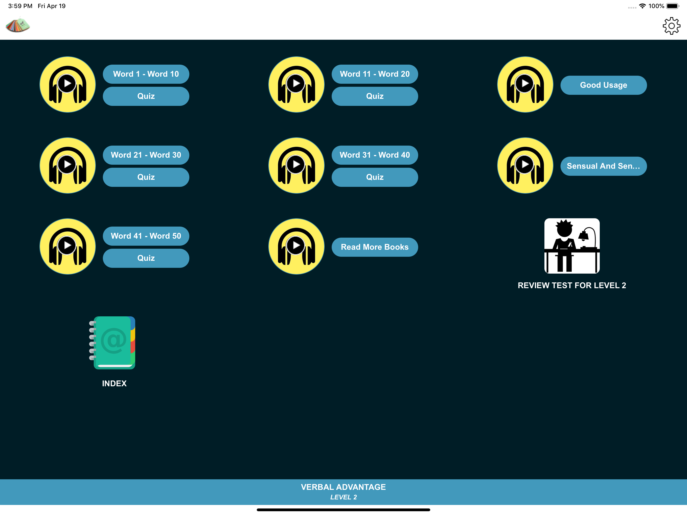Play audio for Word 21 - Word 30
Image resolution: width=687 pixels, height=515 pixels.
68,165
